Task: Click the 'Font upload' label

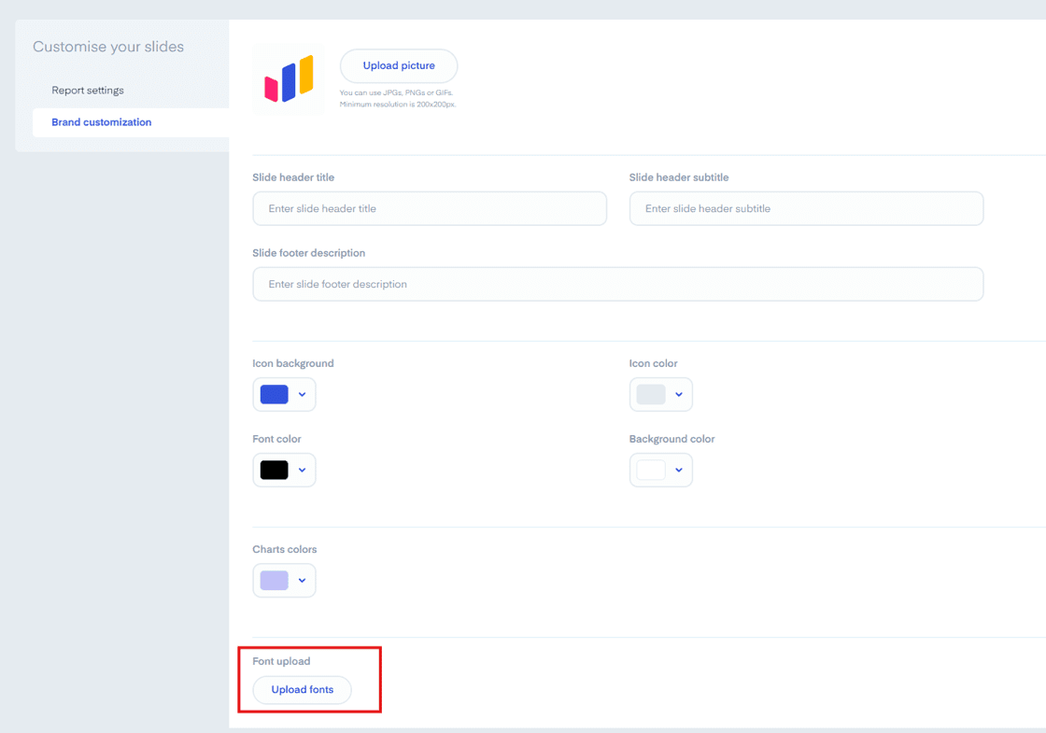Action: point(281,661)
